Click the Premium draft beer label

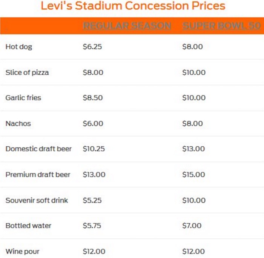pos(38,175)
